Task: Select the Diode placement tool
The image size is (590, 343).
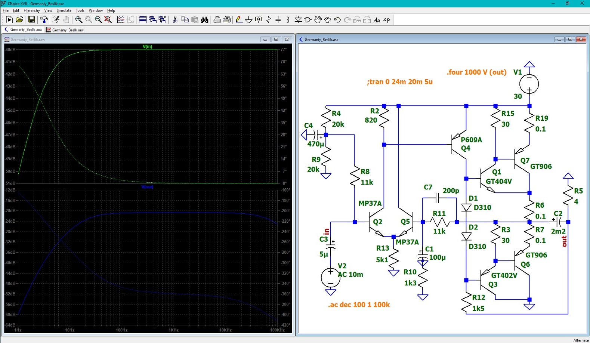Action: click(x=298, y=20)
